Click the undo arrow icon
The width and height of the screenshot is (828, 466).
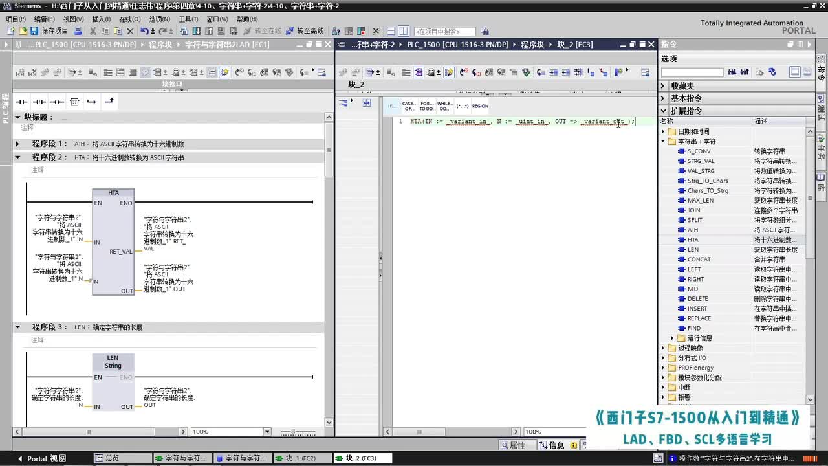(144, 31)
